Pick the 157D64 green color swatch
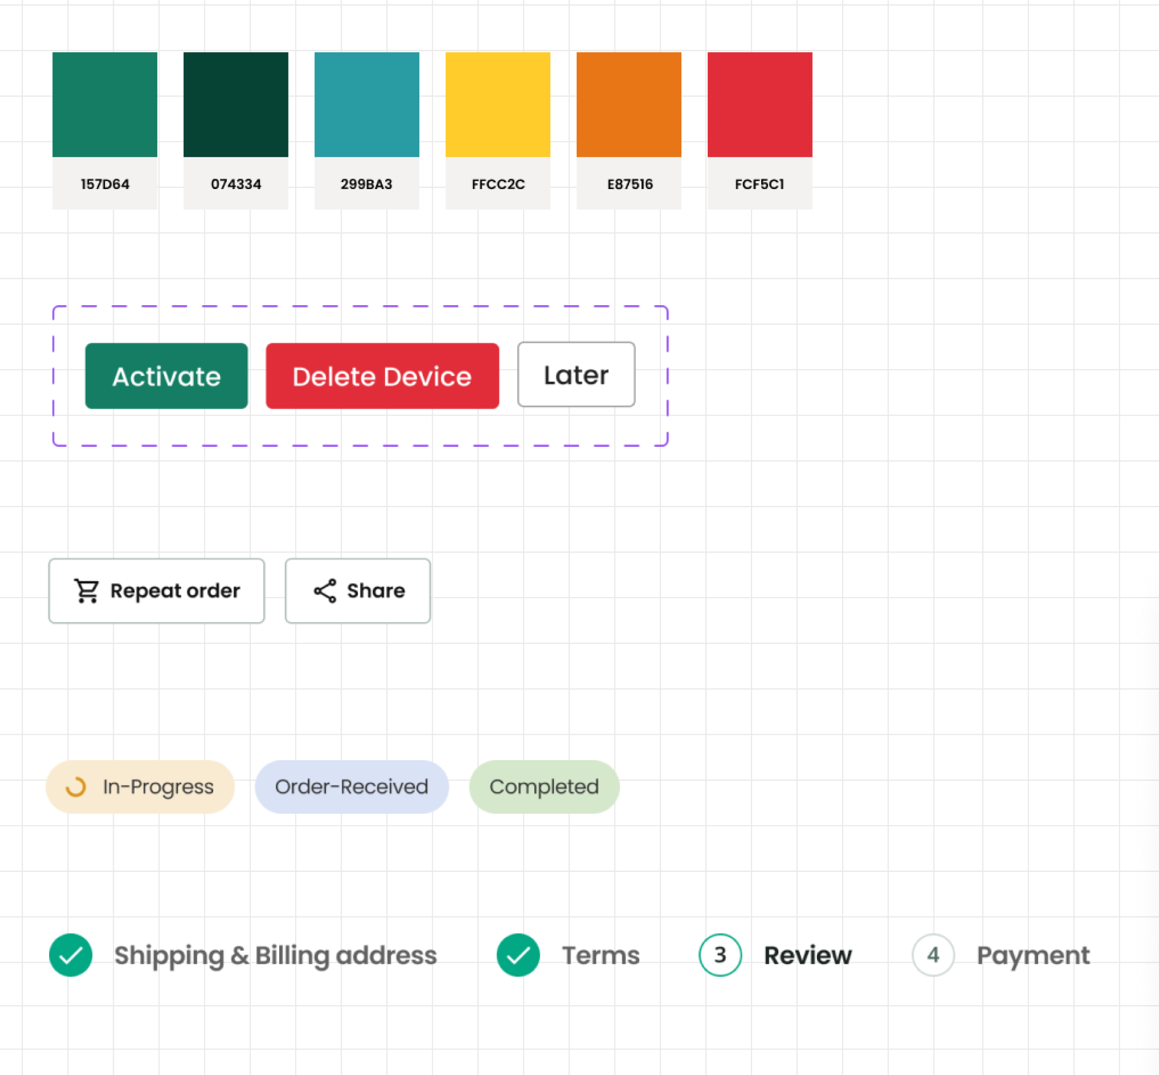The height and width of the screenshot is (1075, 1159). [104, 104]
